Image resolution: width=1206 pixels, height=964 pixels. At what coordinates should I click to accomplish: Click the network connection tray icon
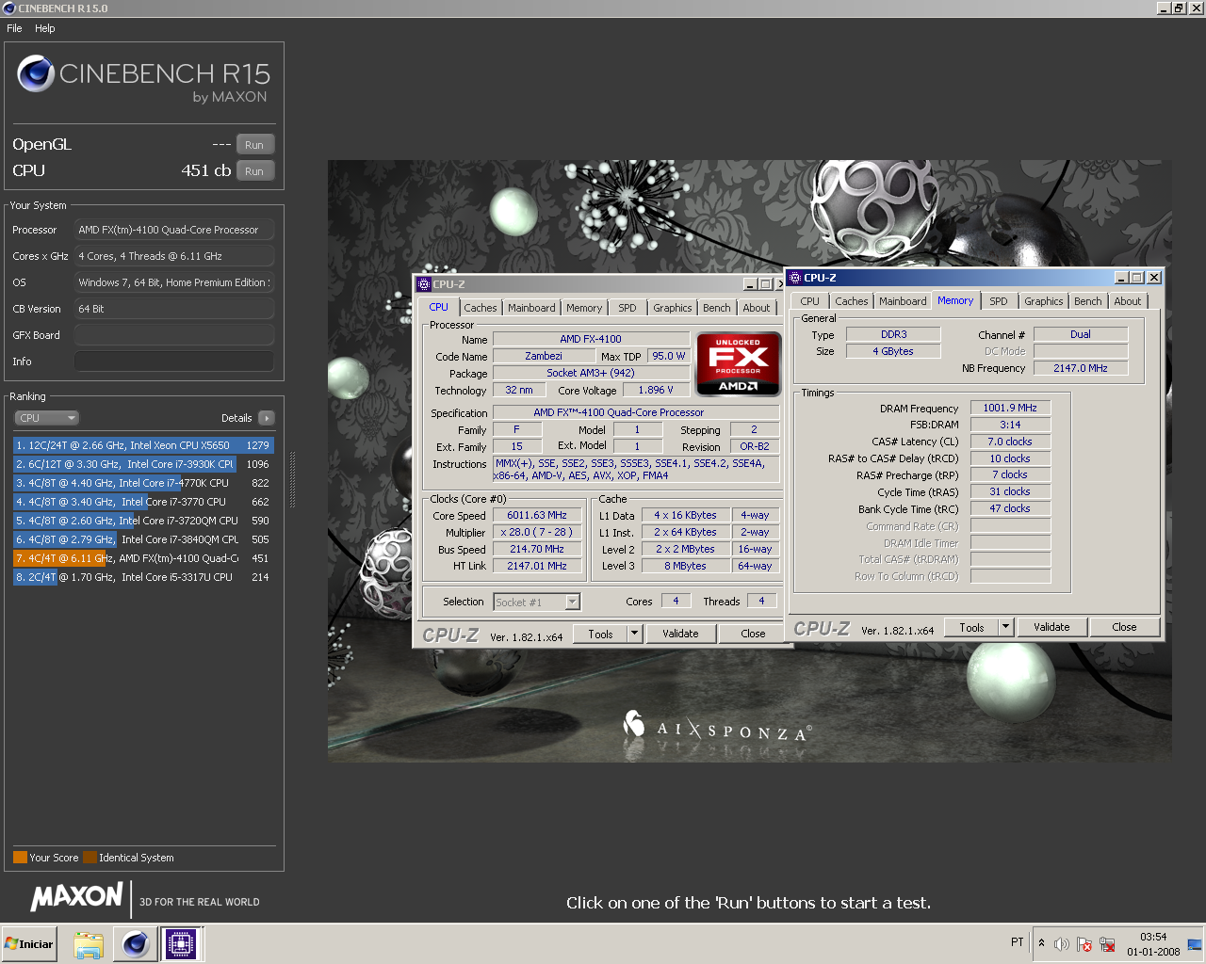(1107, 944)
